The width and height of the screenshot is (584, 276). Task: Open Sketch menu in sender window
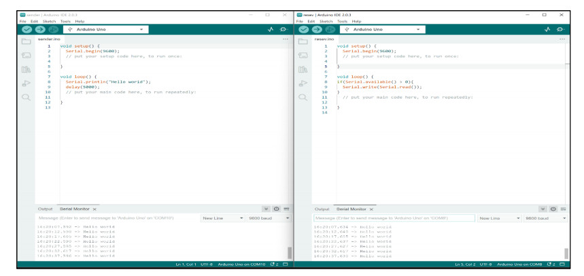(x=48, y=21)
